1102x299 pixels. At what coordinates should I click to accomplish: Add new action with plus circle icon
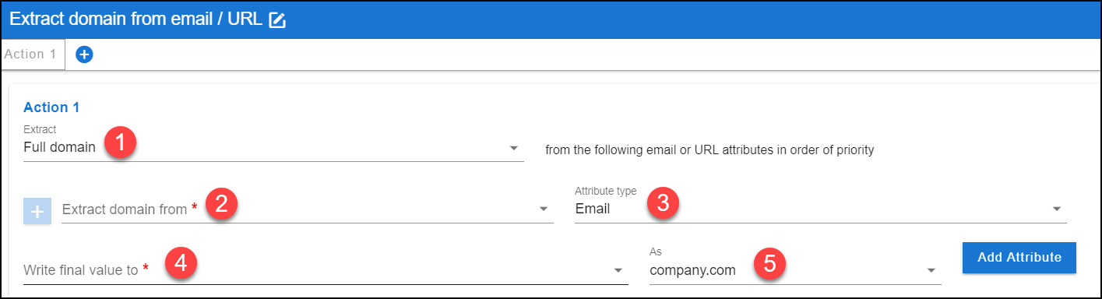[84, 55]
